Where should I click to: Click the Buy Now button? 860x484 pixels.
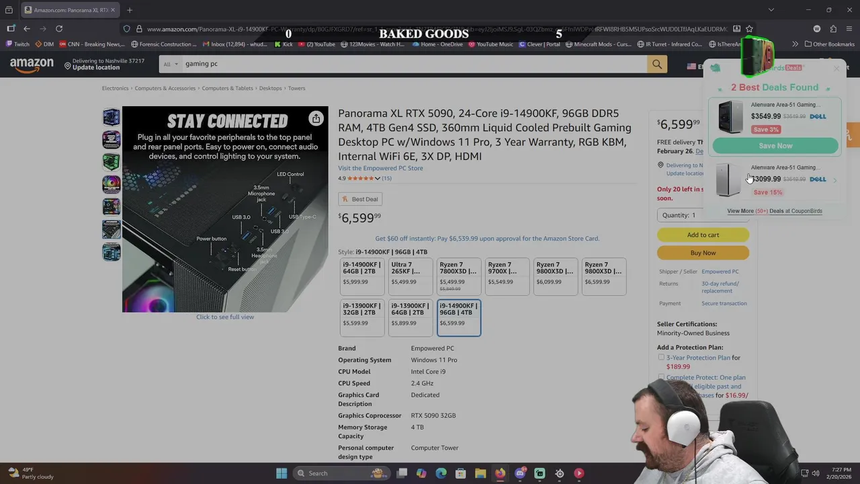click(703, 253)
